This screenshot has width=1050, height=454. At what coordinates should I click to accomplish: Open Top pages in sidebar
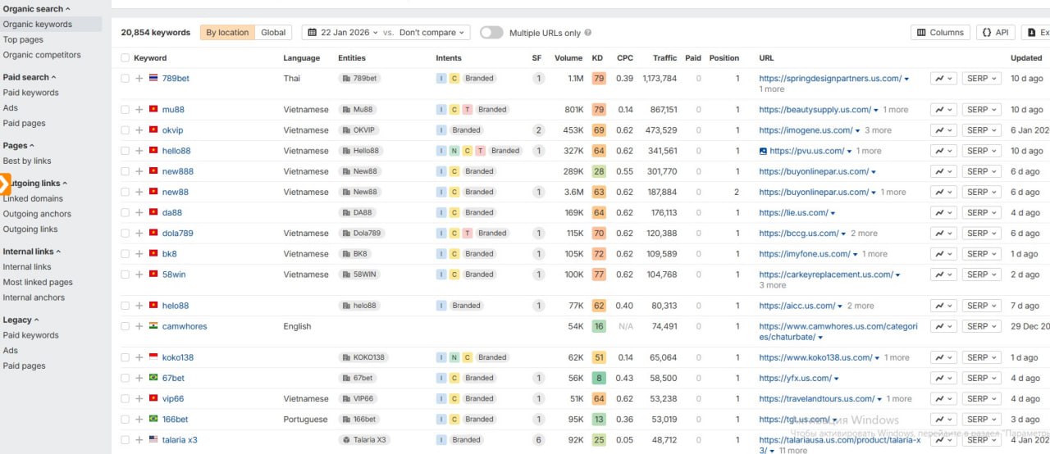pos(23,39)
